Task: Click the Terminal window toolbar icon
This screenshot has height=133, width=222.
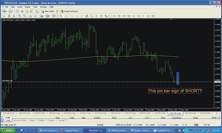Action: (x=32, y=11)
